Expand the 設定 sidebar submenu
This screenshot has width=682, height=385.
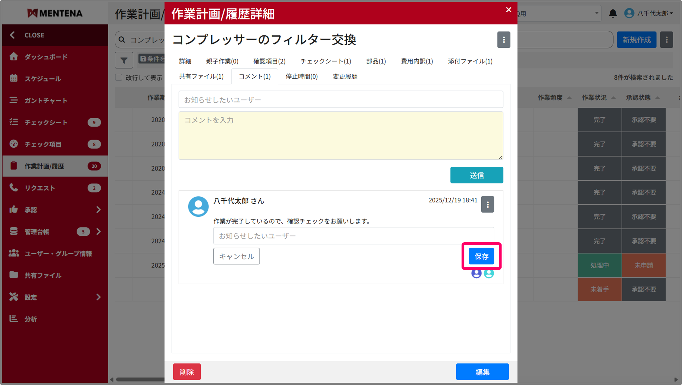pos(99,297)
